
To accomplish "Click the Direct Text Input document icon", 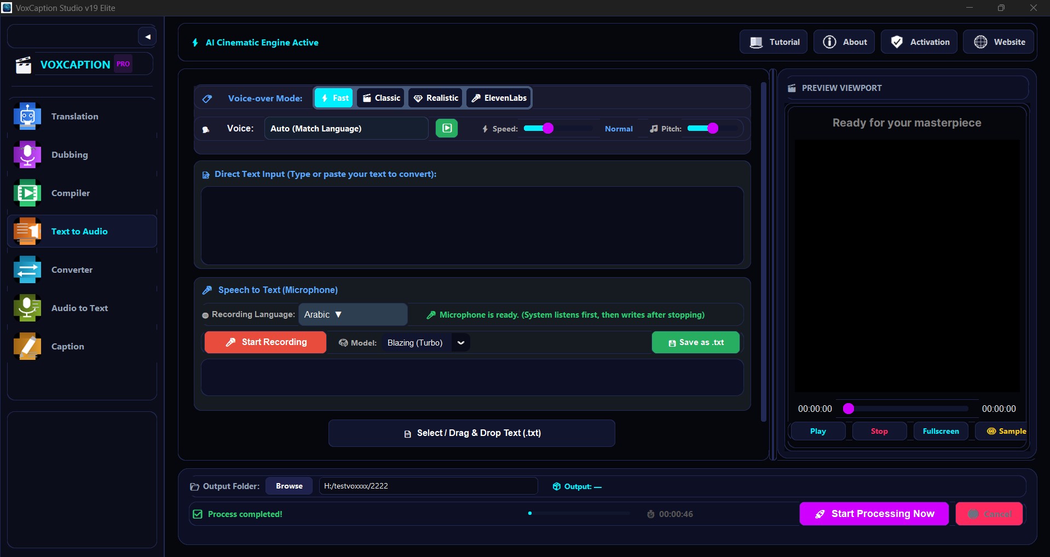I will [x=206, y=175].
